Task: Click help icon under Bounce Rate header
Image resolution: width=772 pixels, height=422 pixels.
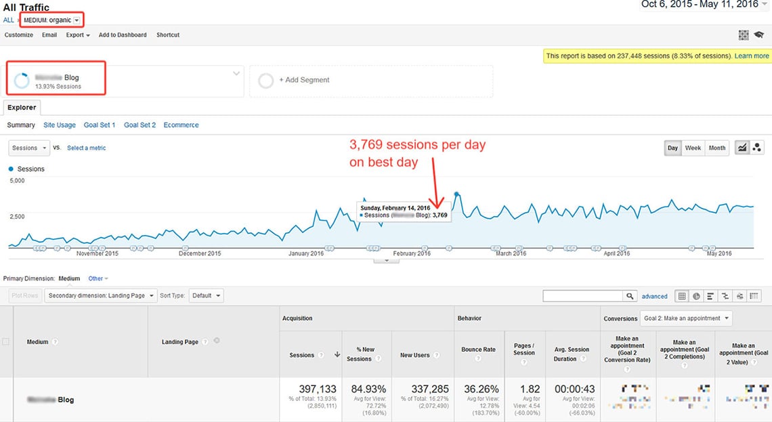Action: tap(478, 358)
